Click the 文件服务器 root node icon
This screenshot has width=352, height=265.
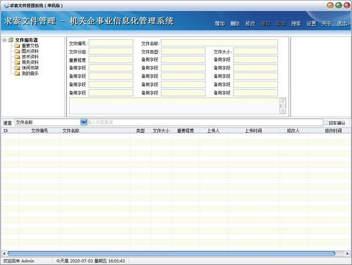pyautogui.click(x=10, y=40)
